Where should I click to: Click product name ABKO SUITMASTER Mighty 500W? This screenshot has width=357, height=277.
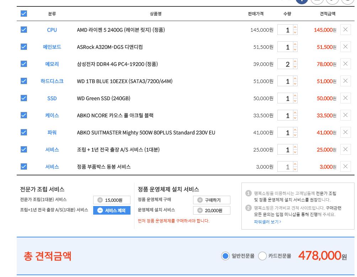point(146,133)
